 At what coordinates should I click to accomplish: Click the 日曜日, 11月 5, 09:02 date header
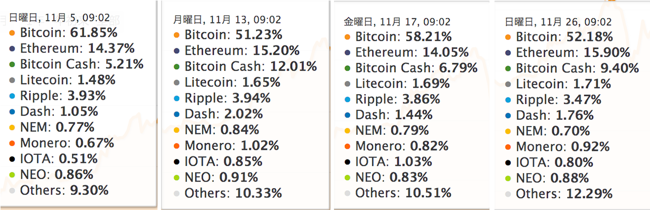[x=51, y=17]
